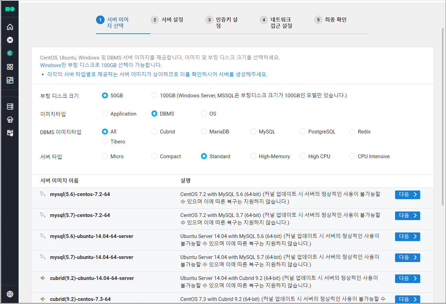Click the vertical page scrollbar
The width and height of the screenshot is (446, 304).
[x=443, y=117]
